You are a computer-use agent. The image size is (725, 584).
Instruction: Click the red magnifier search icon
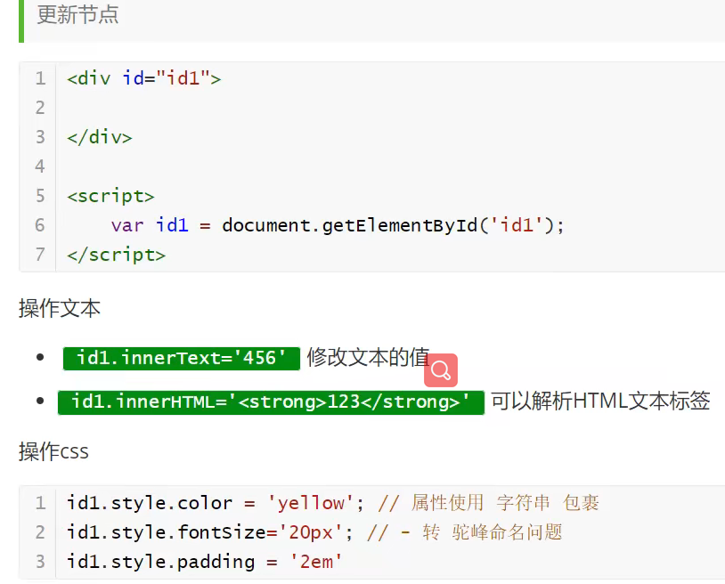441,370
